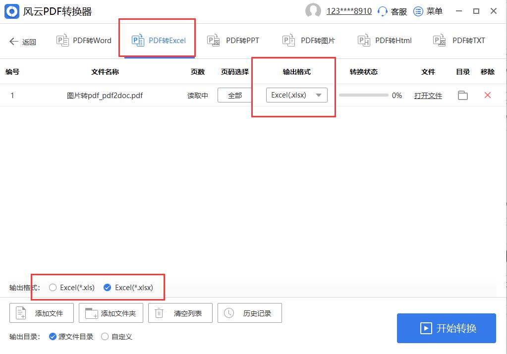Select the Excel(*.xls) output format
The width and height of the screenshot is (507, 354).
52,287
